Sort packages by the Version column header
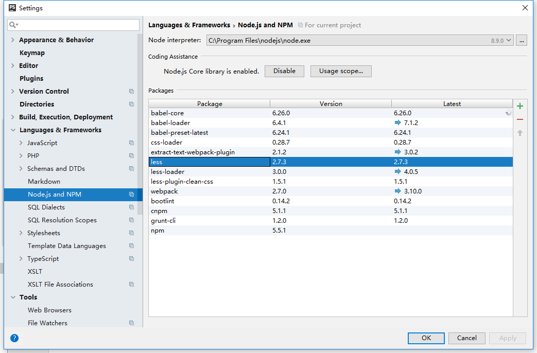Screen dimensions: 537x353 (331, 104)
